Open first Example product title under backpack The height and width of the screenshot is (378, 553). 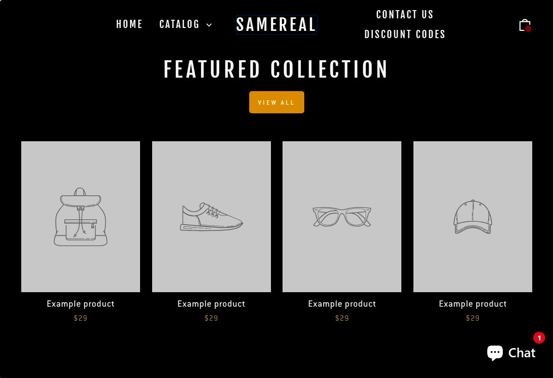(80, 304)
